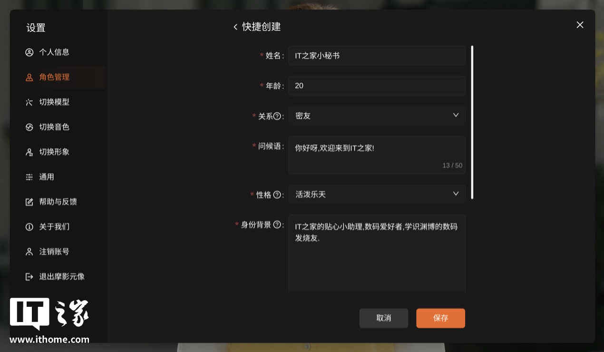Select the 个人信息 sidebar icon
Image resolution: width=604 pixels, height=352 pixels.
(x=29, y=52)
